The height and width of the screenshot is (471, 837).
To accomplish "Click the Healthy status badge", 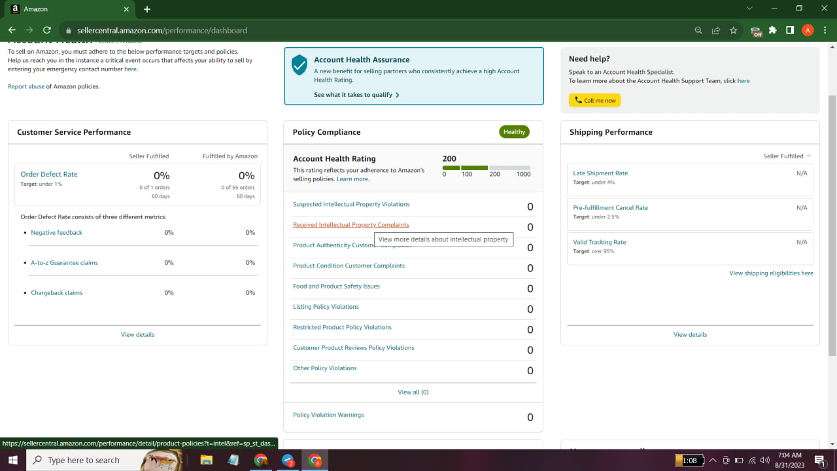I will point(514,131).
